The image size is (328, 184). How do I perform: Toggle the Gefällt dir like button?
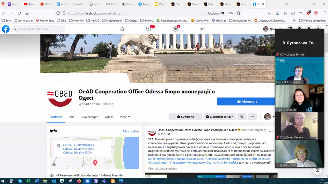point(185,117)
